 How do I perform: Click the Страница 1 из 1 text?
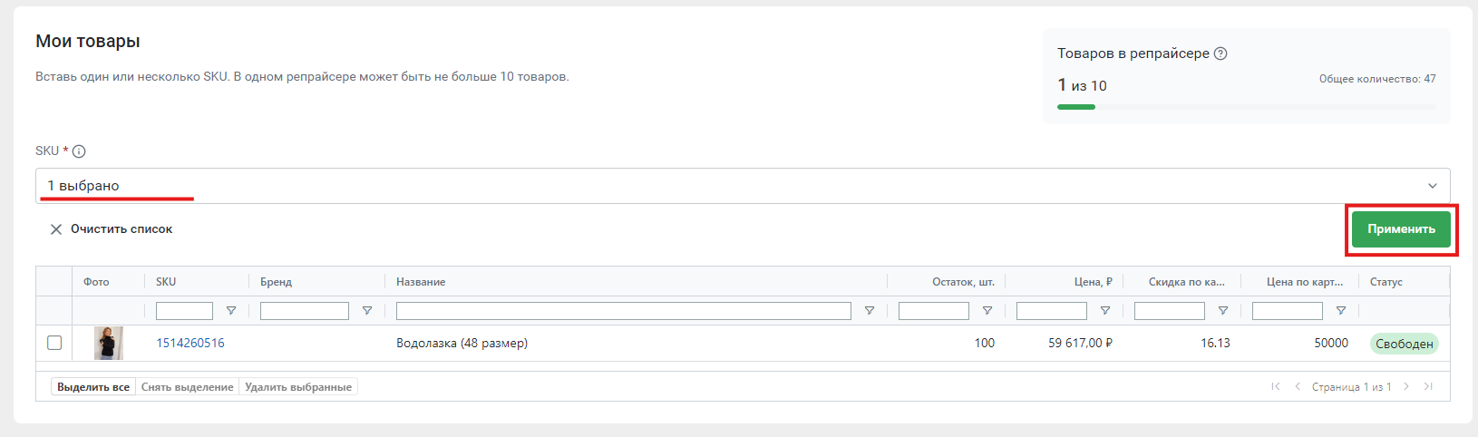click(x=1351, y=387)
